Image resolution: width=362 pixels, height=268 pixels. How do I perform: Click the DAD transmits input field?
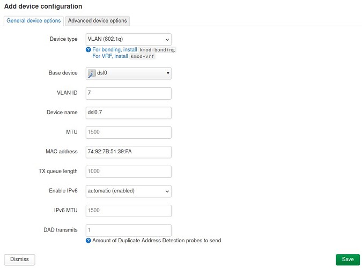pyautogui.click(x=128, y=230)
